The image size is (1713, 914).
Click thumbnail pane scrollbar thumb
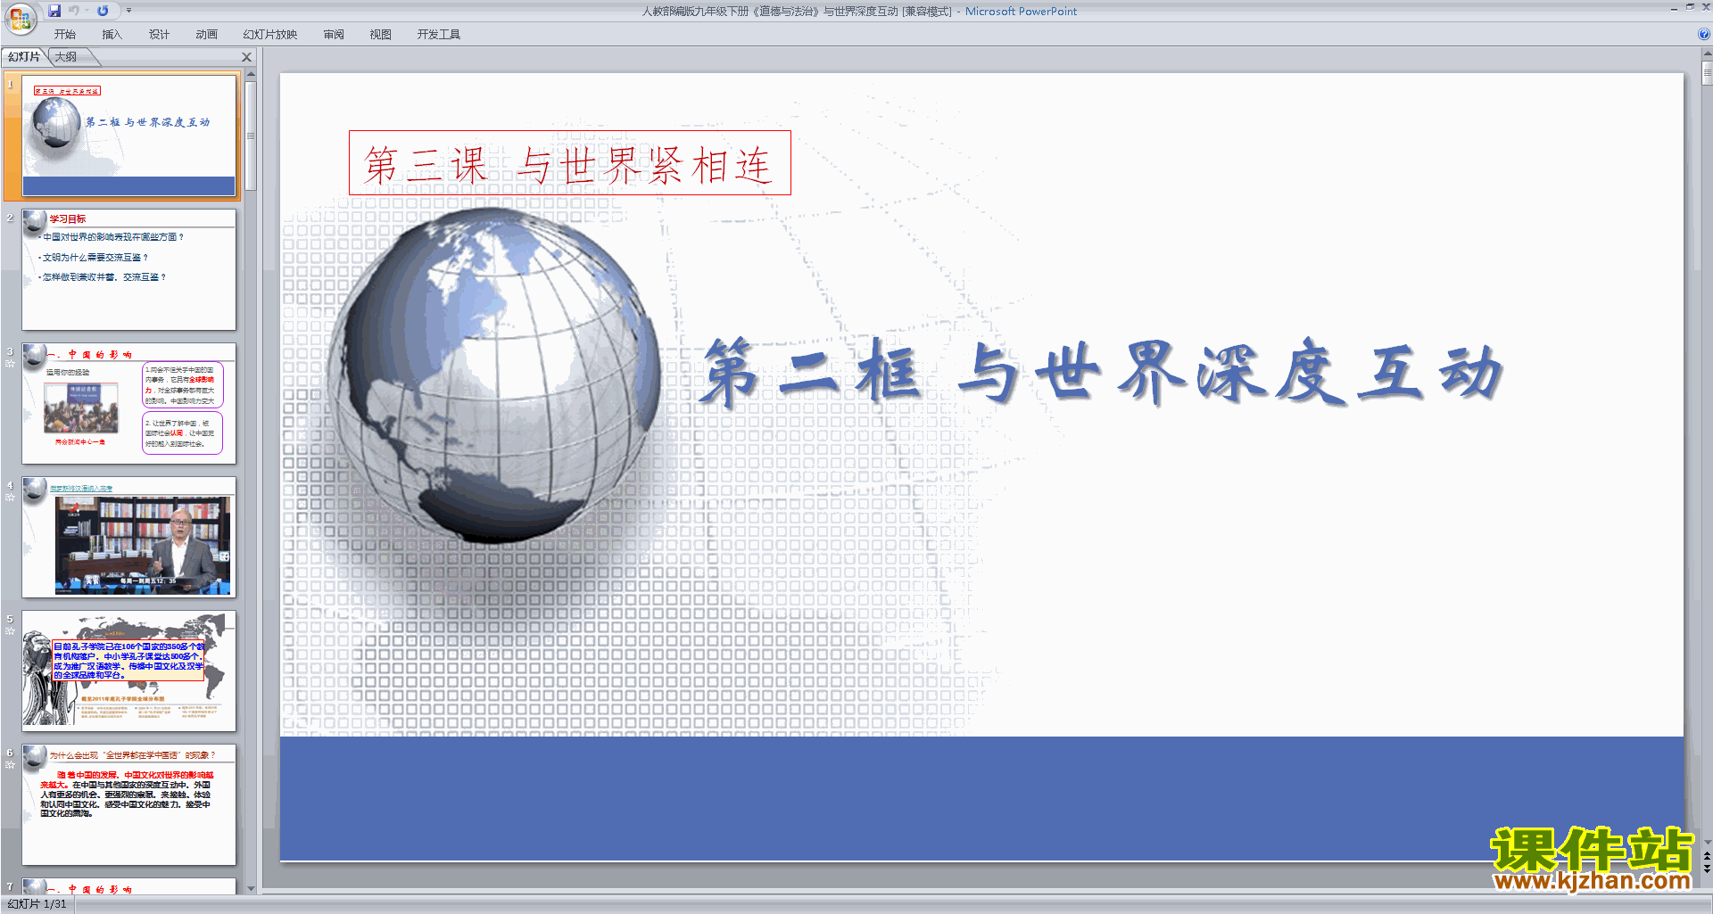[x=251, y=136]
